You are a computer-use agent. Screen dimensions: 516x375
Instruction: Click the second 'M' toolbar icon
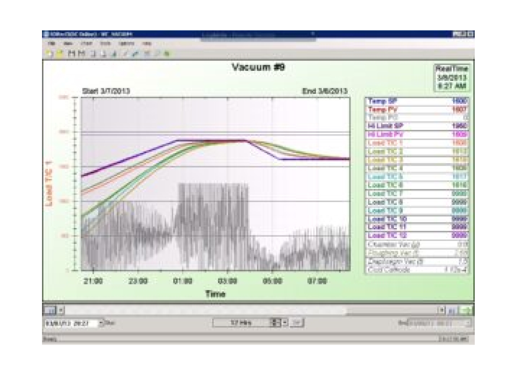(x=81, y=53)
